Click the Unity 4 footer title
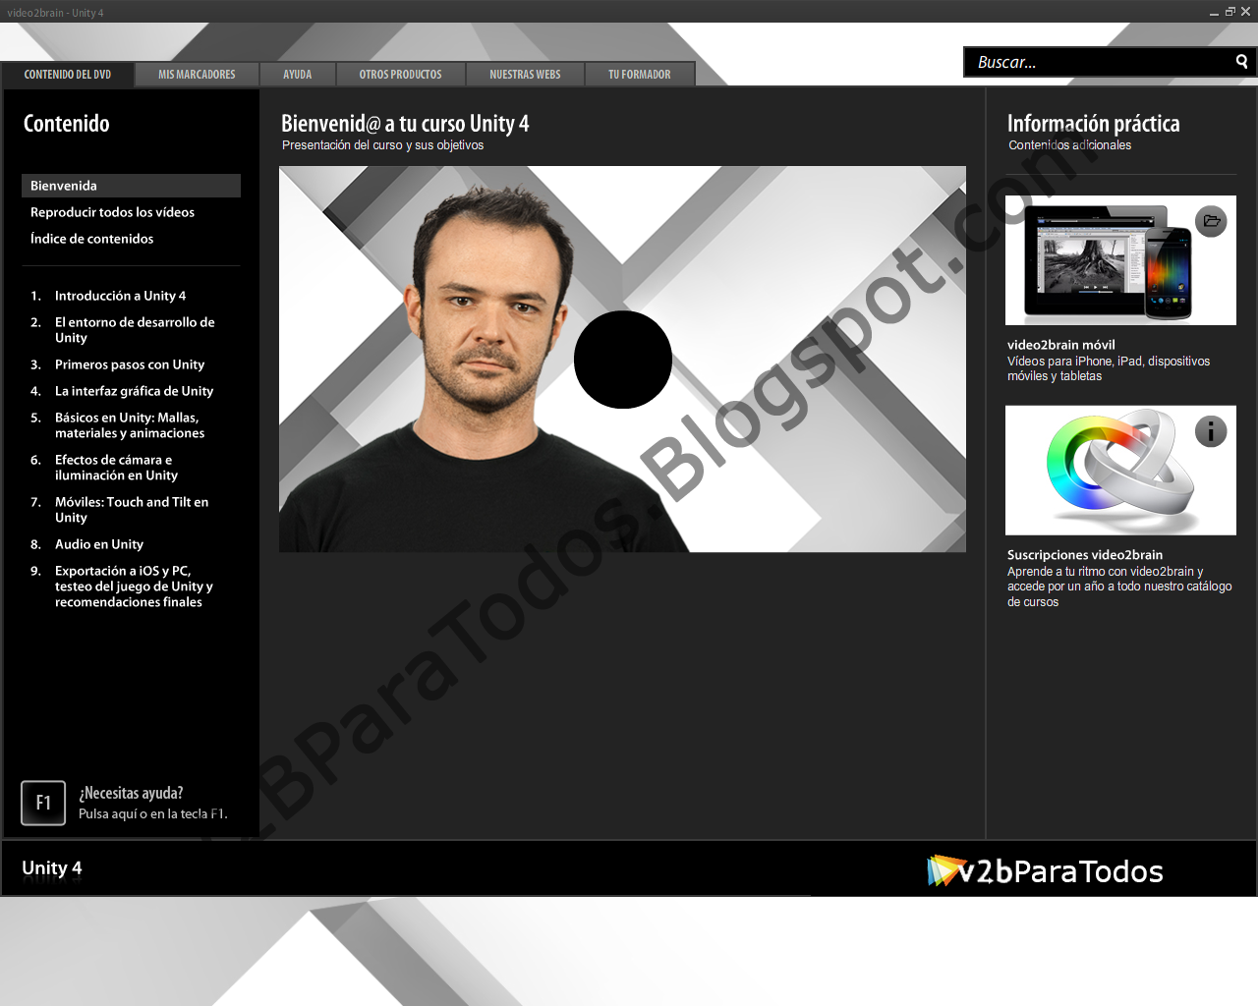The image size is (1258, 1006). pos(52,868)
